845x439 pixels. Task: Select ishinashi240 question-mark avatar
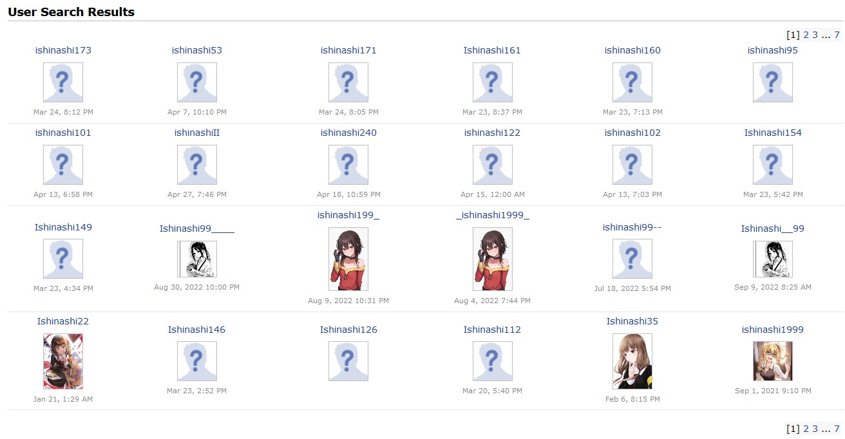click(348, 165)
